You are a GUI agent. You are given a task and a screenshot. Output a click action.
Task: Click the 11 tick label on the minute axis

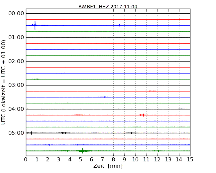point(146,160)
